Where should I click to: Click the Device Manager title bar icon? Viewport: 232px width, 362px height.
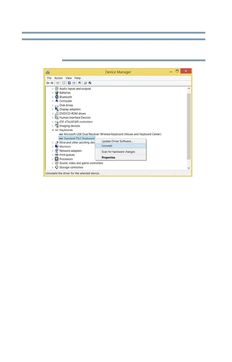[47, 72]
